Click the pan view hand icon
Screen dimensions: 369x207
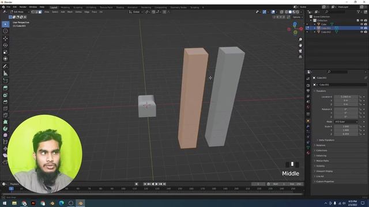click(x=300, y=45)
